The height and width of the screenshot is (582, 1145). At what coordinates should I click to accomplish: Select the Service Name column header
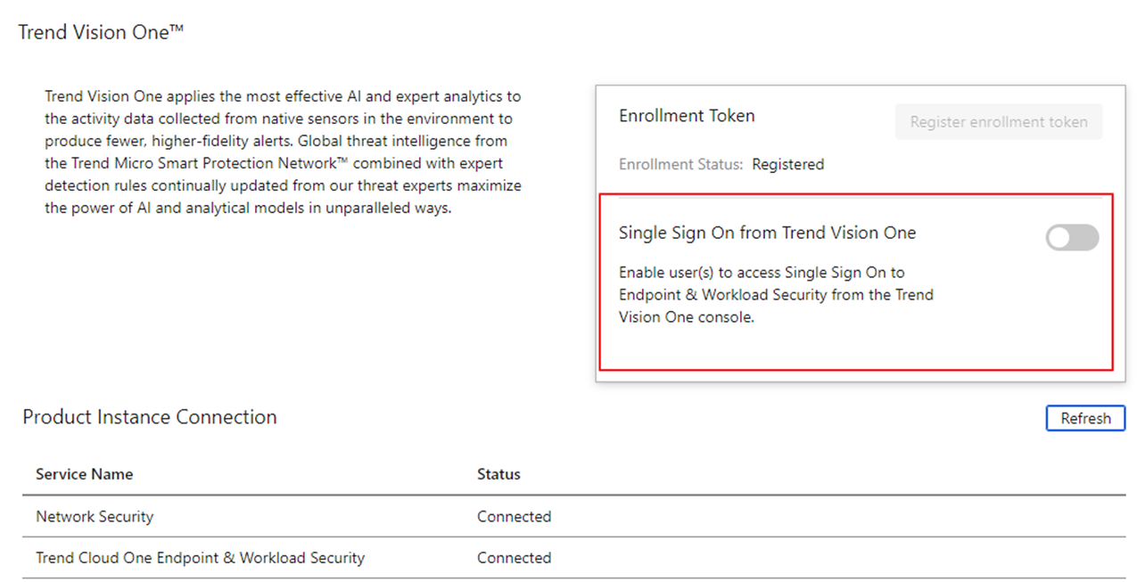click(84, 474)
